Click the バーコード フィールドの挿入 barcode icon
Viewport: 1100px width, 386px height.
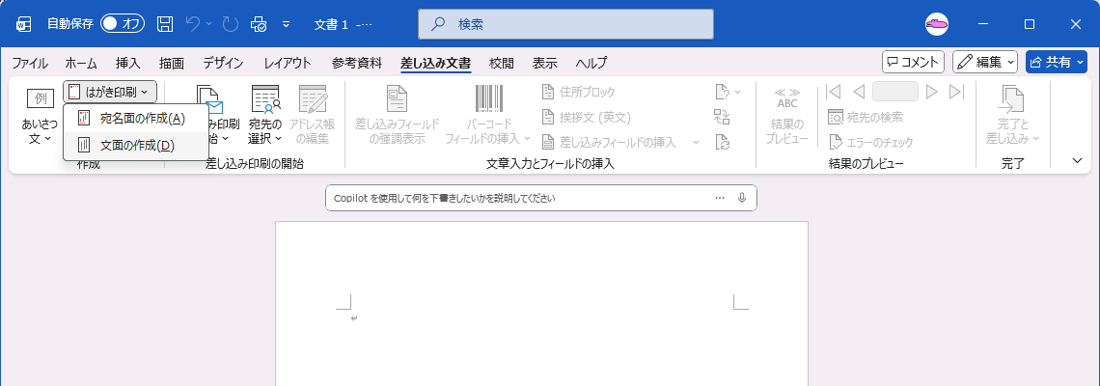tap(488, 98)
